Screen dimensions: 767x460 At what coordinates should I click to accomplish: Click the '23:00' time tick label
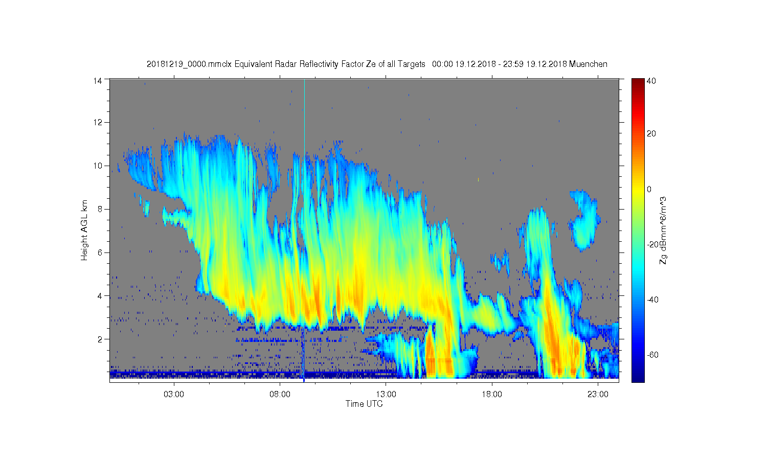pyautogui.click(x=598, y=394)
